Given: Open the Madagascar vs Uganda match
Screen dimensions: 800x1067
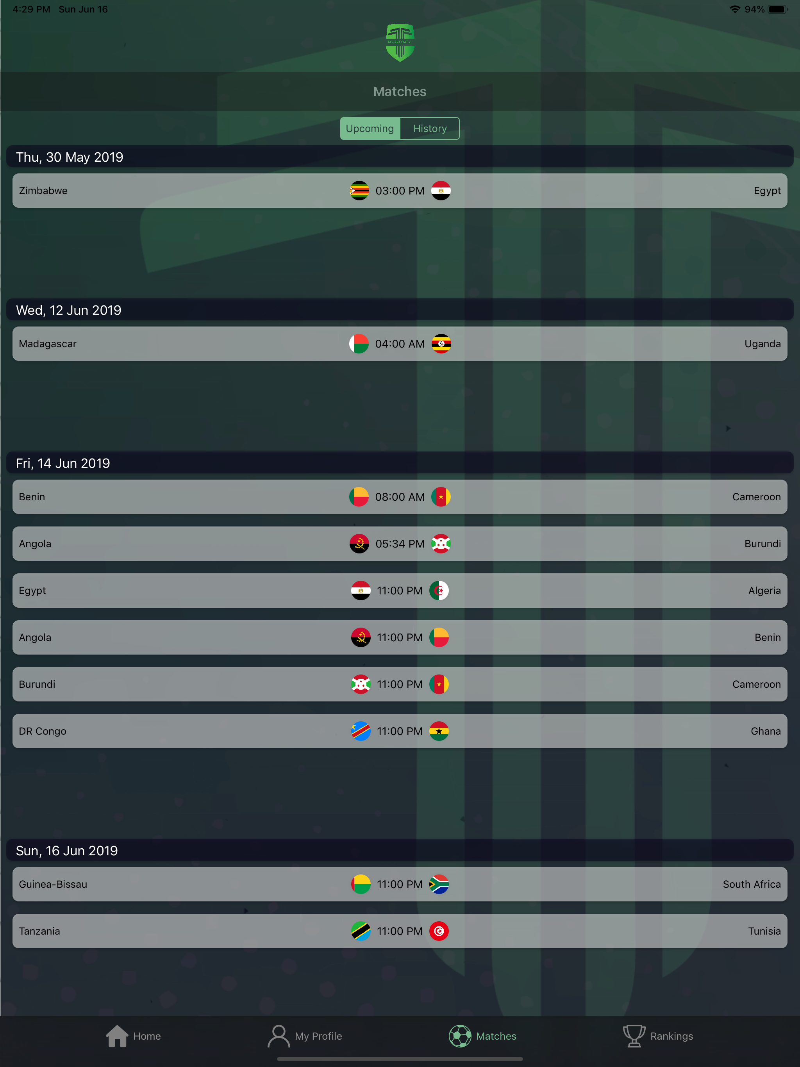Looking at the screenshot, I should coord(400,344).
